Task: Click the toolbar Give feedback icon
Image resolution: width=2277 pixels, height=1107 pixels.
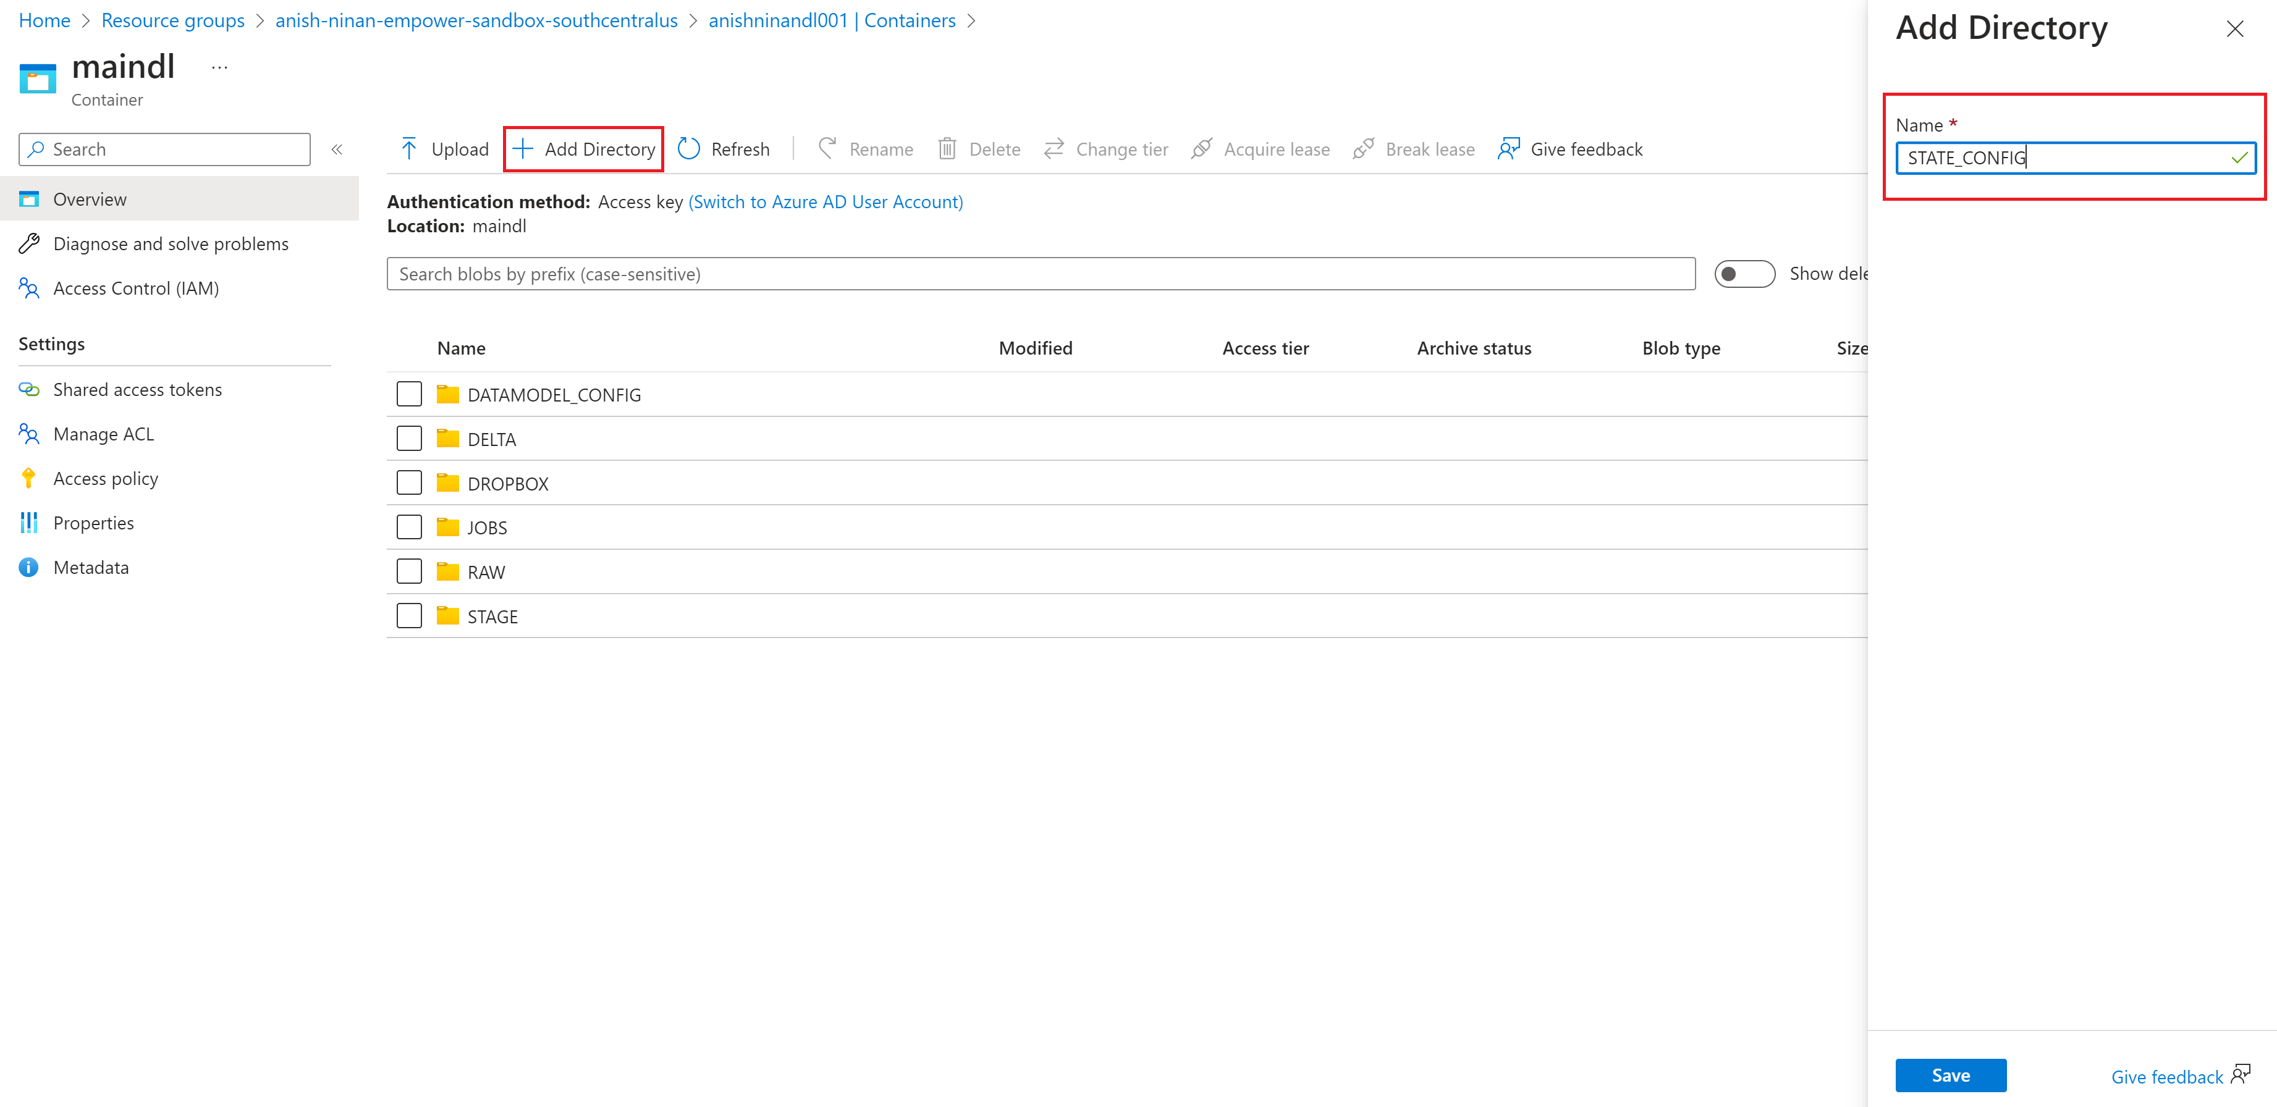Action: pyautogui.click(x=1509, y=148)
